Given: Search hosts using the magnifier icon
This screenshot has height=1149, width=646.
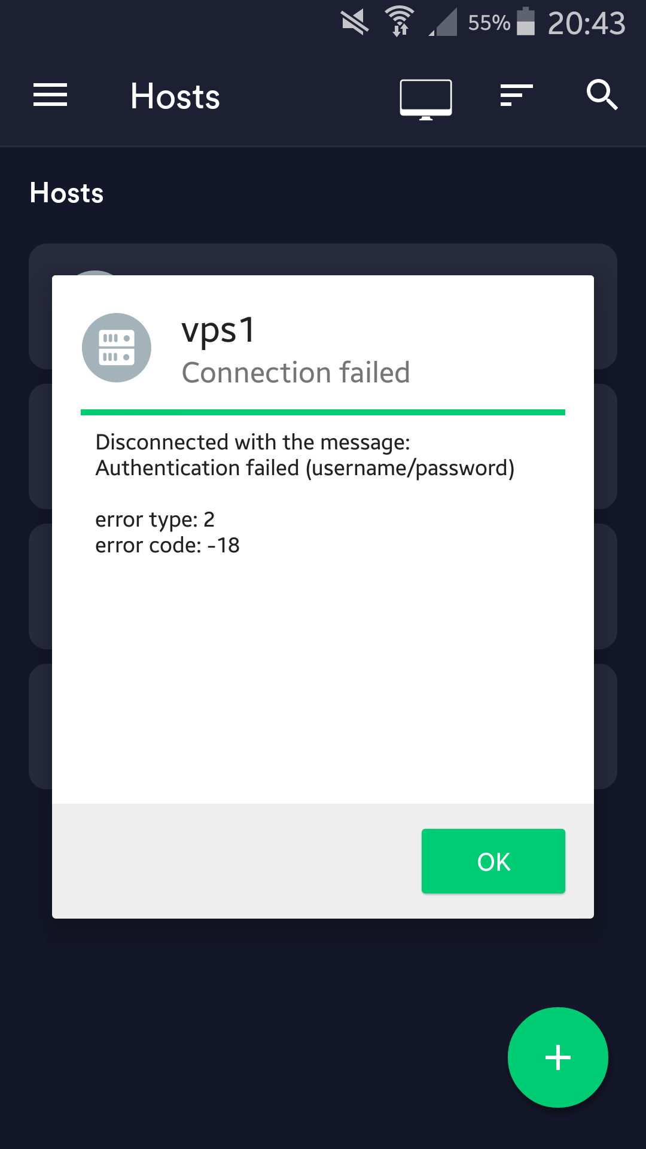Looking at the screenshot, I should [x=602, y=95].
